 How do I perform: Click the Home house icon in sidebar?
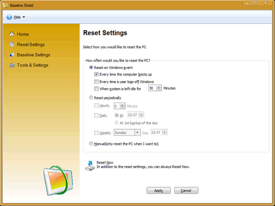coord(12,34)
